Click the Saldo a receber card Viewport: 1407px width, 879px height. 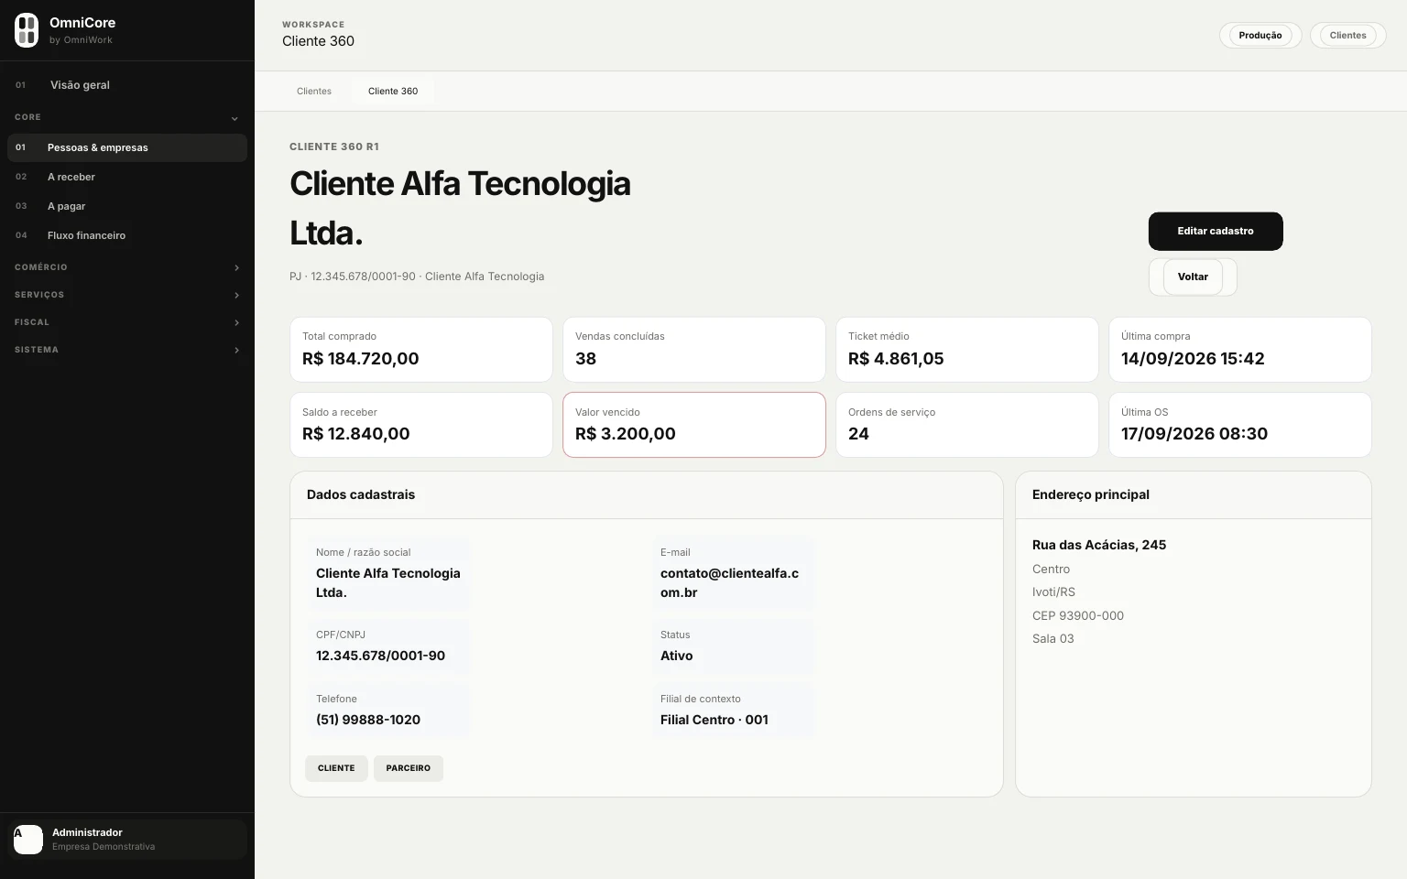tap(421, 425)
